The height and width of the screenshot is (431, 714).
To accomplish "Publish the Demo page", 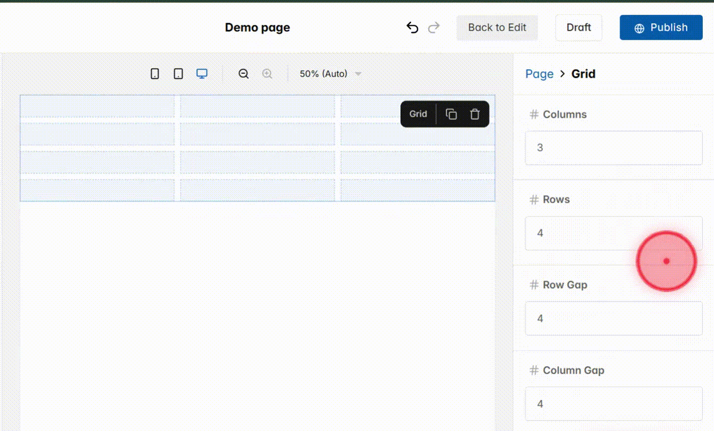I will pos(661,28).
